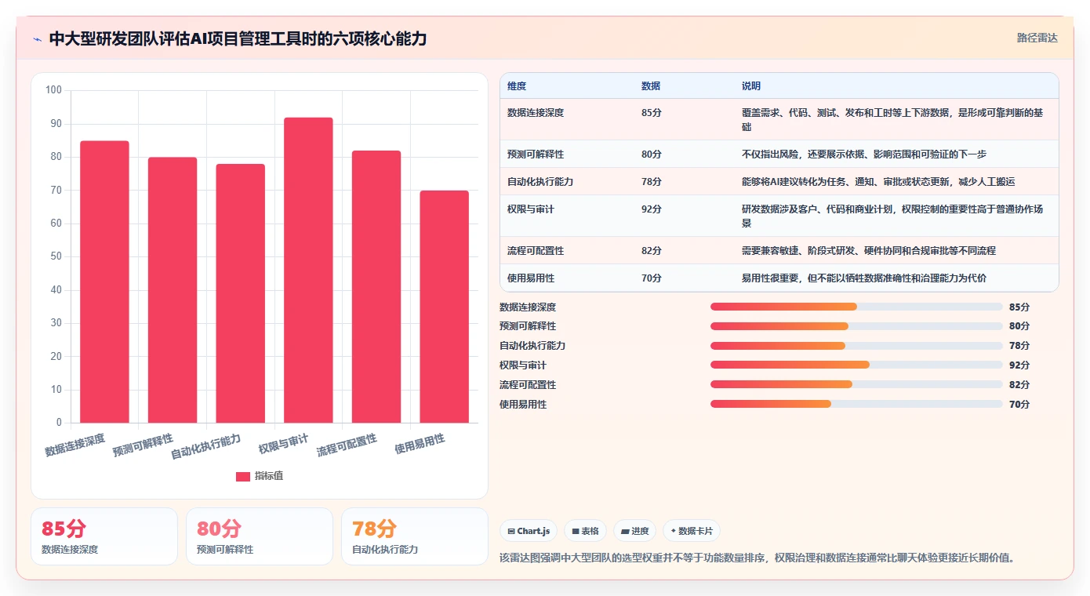Screen dimensions: 1090x596
Task: Click the 使用易用性 bar in chart
Action: [x=444, y=307]
